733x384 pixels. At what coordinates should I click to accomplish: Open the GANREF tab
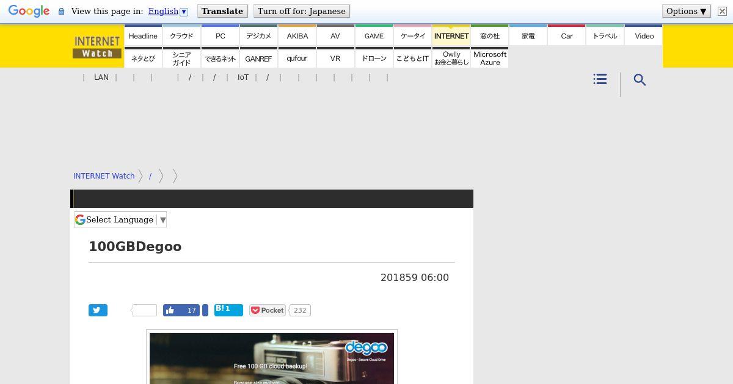[x=258, y=58]
